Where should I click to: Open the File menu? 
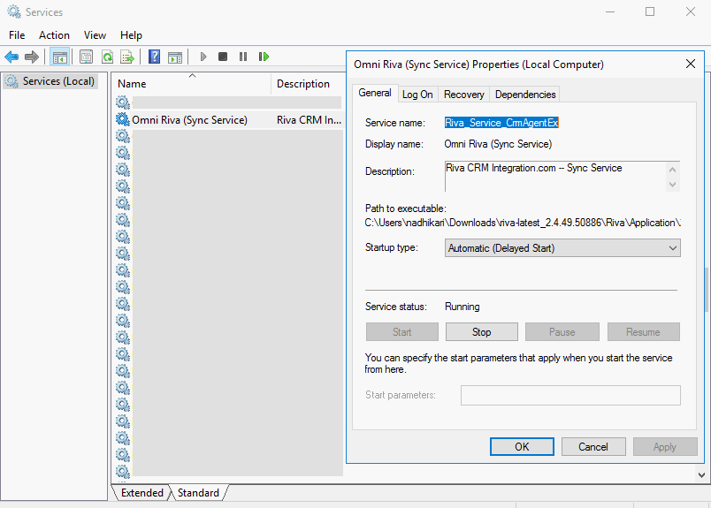click(x=17, y=35)
